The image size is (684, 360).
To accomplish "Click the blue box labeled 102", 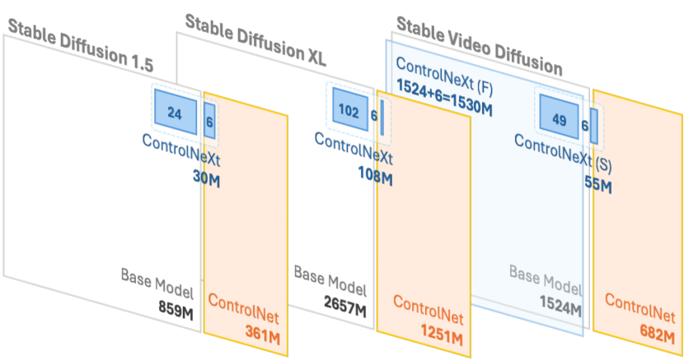I will click(x=349, y=111).
